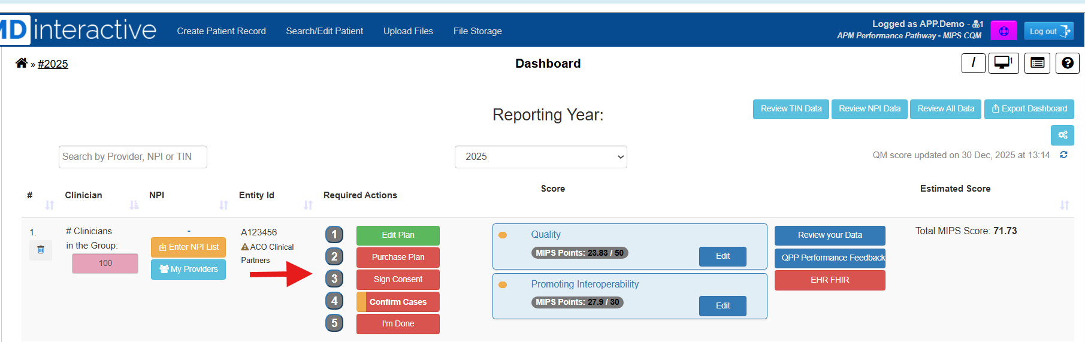The width and height of the screenshot is (1085, 342).
Task: Sort the table by NPI column
Action: pos(223,205)
